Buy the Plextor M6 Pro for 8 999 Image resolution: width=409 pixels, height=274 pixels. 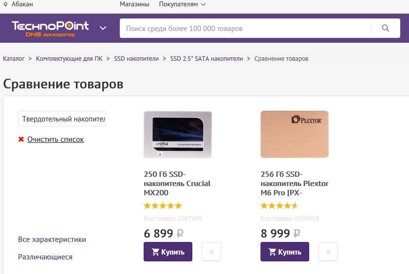285,252
